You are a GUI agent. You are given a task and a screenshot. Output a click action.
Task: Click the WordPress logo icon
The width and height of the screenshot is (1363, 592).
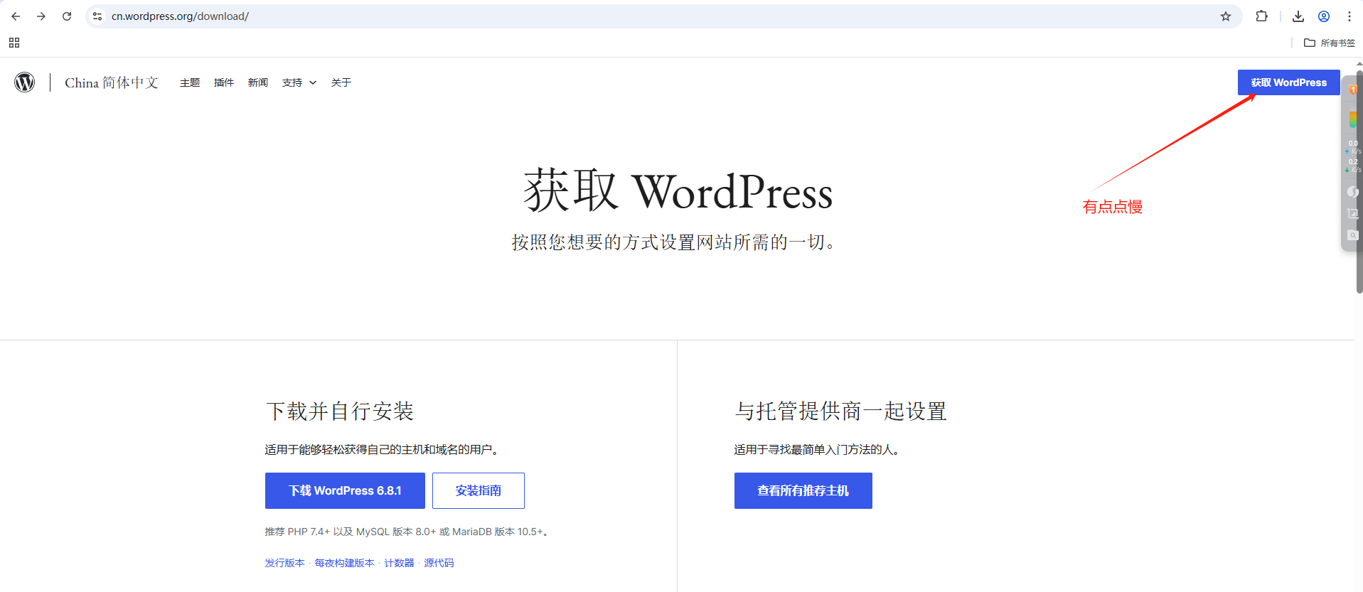click(x=25, y=82)
